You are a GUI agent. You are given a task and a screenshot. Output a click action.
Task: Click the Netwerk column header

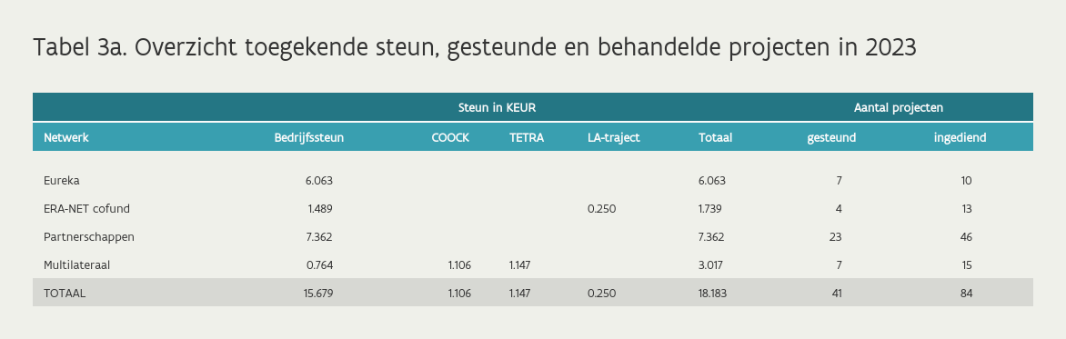[x=66, y=137]
